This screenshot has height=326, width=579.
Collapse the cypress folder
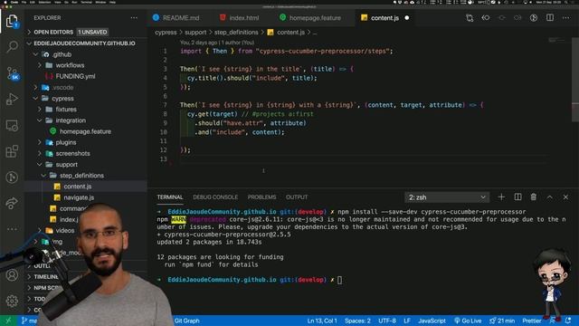35,99
